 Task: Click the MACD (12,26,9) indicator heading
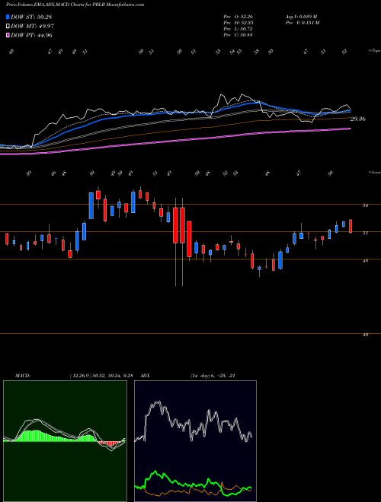click(74, 376)
